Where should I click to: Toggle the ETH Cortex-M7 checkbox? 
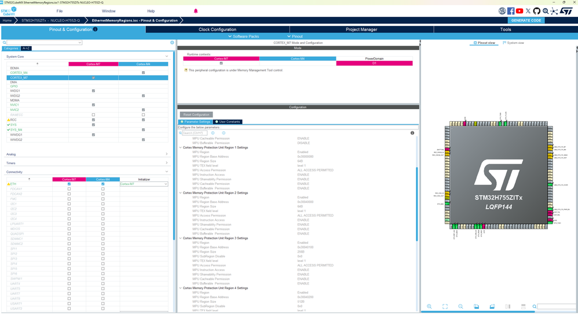click(69, 184)
